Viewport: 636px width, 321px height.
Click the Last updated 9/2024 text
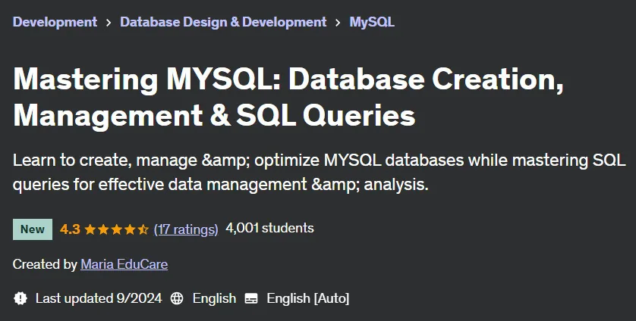pyautogui.click(x=99, y=299)
